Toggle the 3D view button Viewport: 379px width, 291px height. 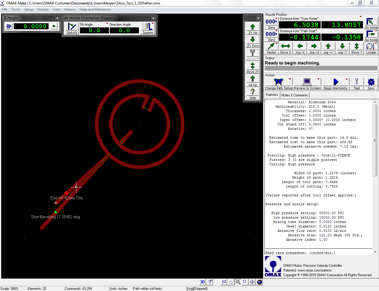[202, 282]
